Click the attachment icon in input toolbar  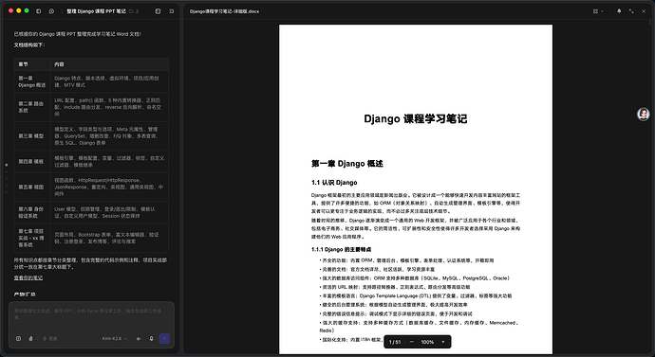[x=18, y=339]
